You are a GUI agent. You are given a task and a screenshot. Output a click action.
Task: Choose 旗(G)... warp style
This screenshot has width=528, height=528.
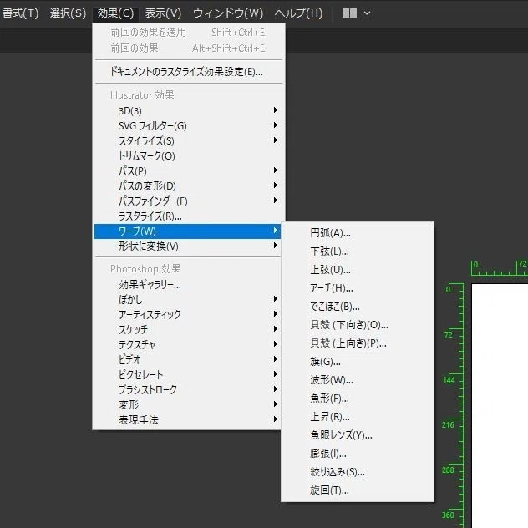point(358,361)
